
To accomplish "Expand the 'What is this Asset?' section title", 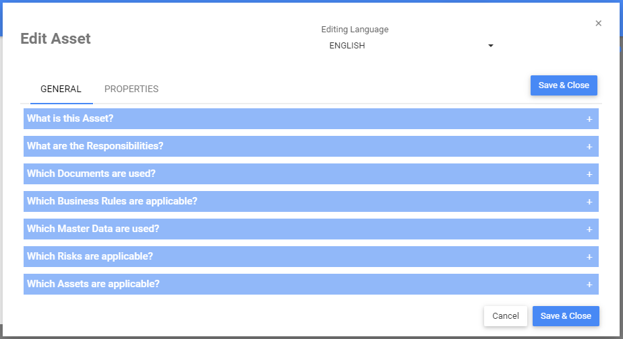I will tap(70, 119).
